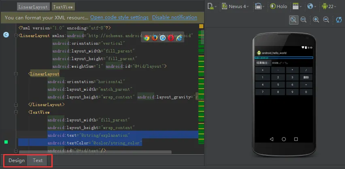Collapse the root LinearLayout fold marker

coord(16,36)
